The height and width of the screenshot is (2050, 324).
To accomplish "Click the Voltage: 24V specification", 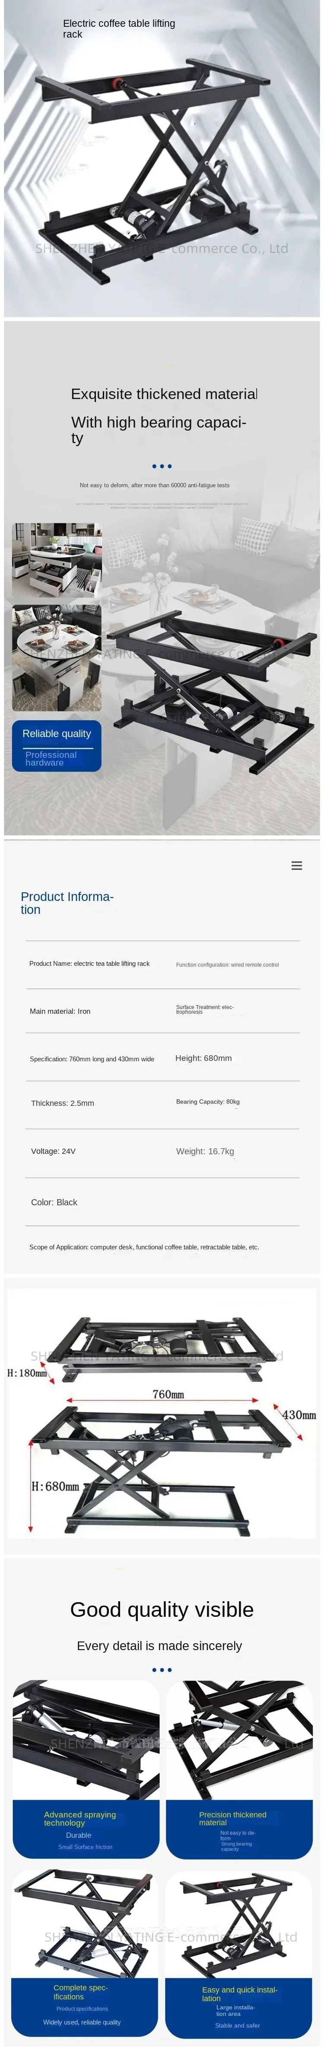I will (53, 1151).
